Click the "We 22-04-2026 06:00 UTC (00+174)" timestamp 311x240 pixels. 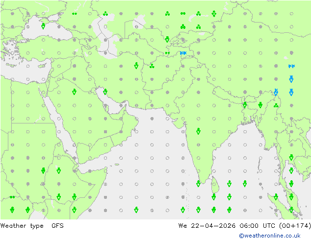coord(244,226)
